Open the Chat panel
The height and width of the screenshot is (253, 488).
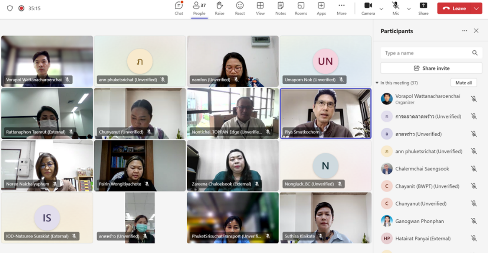point(179,9)
